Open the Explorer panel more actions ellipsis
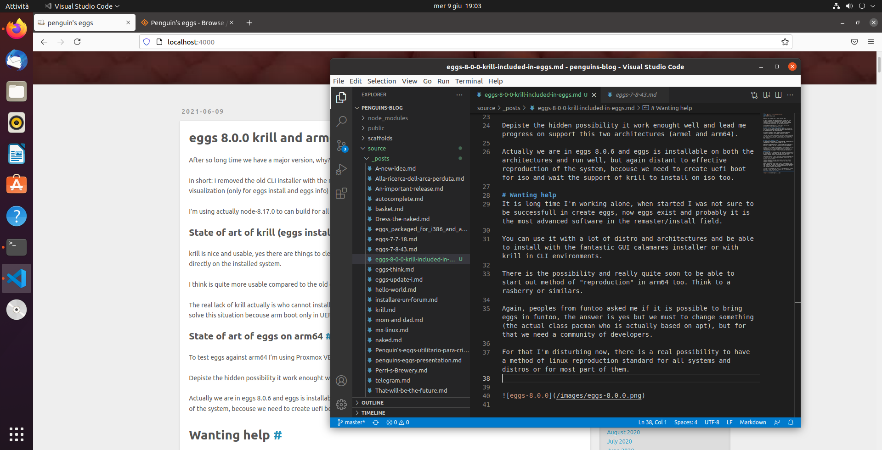Screen dimensions: 882x450 point(459,94)
